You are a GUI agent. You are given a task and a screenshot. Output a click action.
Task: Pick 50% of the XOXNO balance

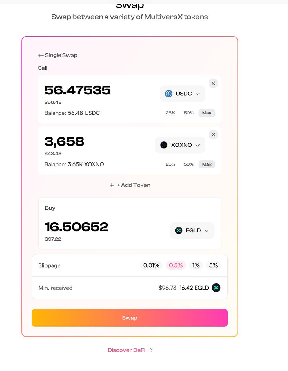[x=189, y=164]
